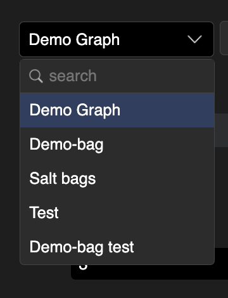Choose the Demo-bag test entry

pyautogui.click(x=117, y=247)
